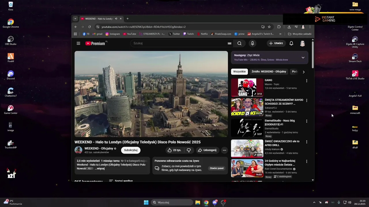The height and width of the screenshot is (207, 369).
Task: Show more filter chips with right arrow
Action: click(304, 72)
